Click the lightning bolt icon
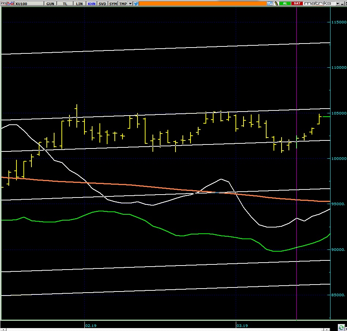The height and width of the screenshot is (331, 347). point(276,4)
